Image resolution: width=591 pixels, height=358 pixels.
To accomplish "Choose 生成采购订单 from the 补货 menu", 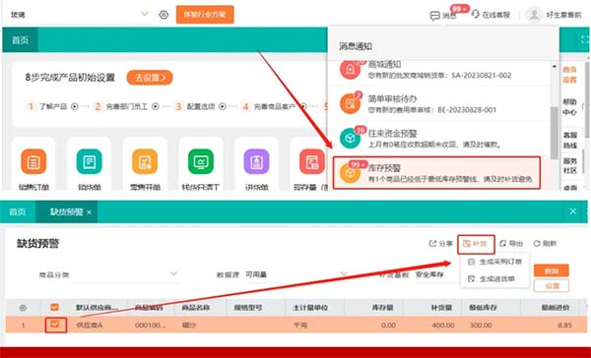I will (x=495, y=262).
